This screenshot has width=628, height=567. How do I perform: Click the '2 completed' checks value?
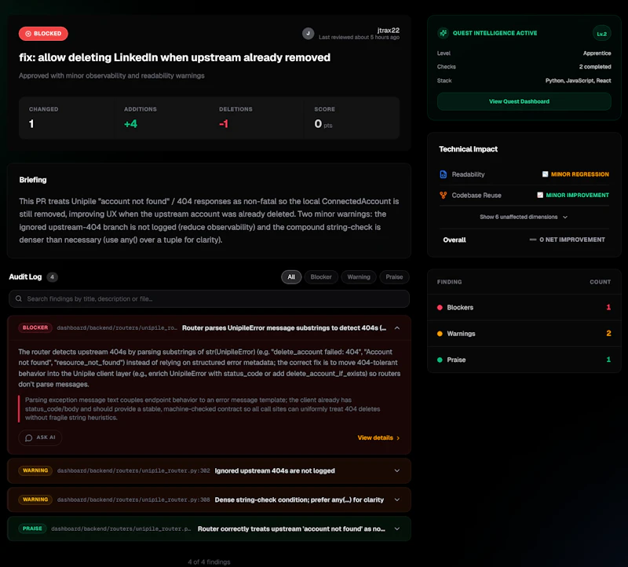pos(595,67)
